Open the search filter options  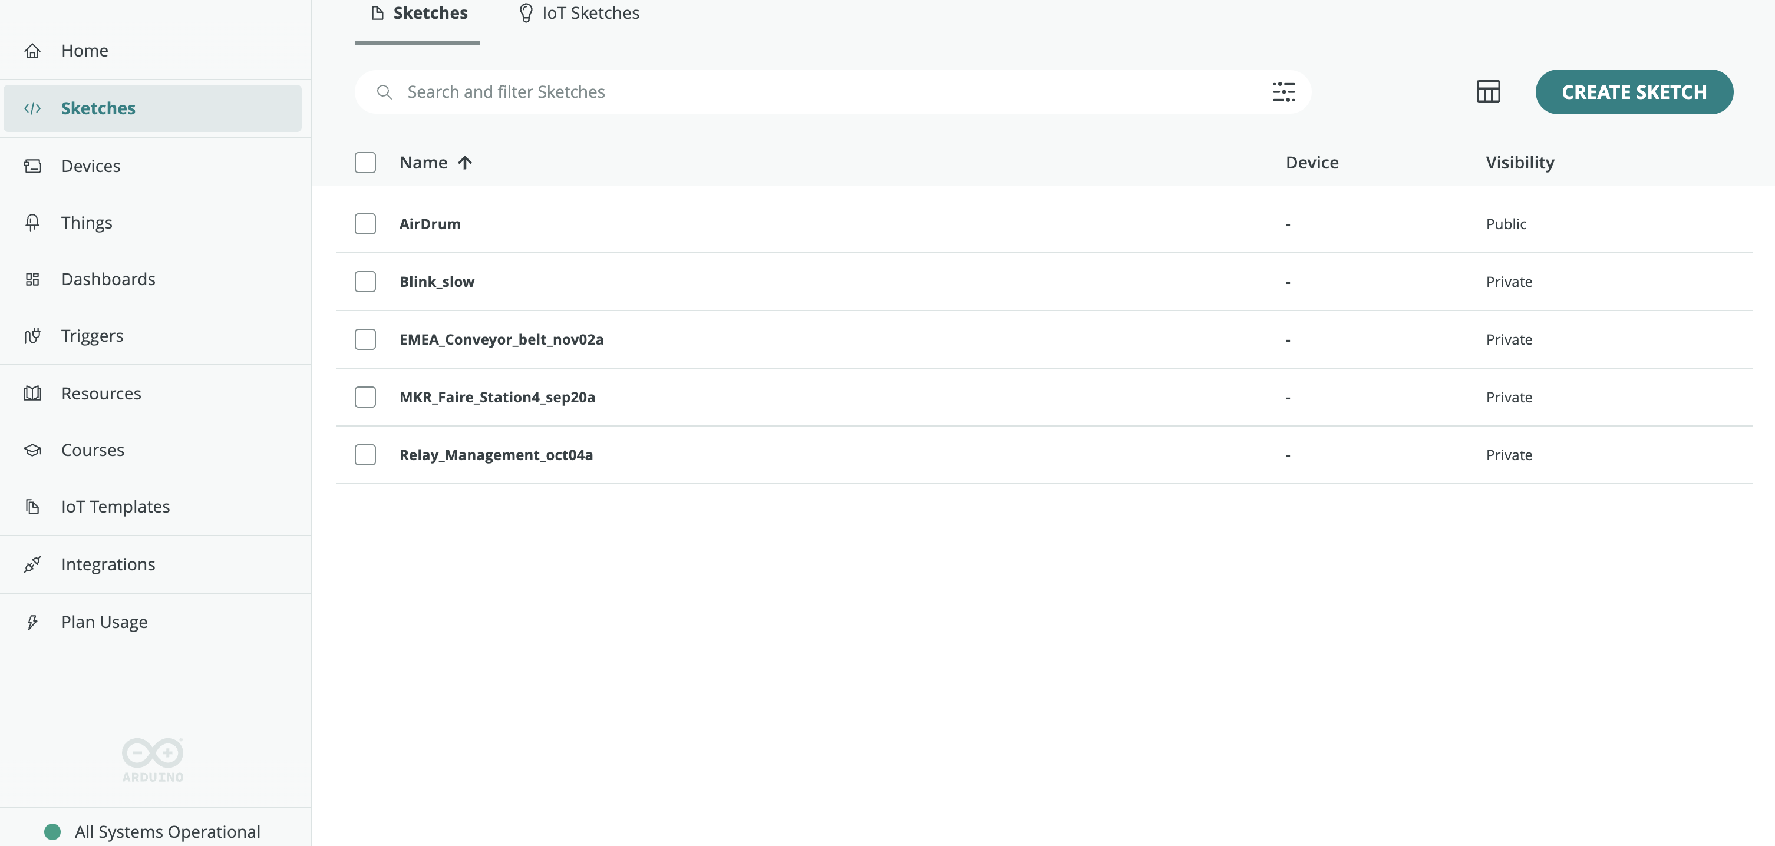1283,91
